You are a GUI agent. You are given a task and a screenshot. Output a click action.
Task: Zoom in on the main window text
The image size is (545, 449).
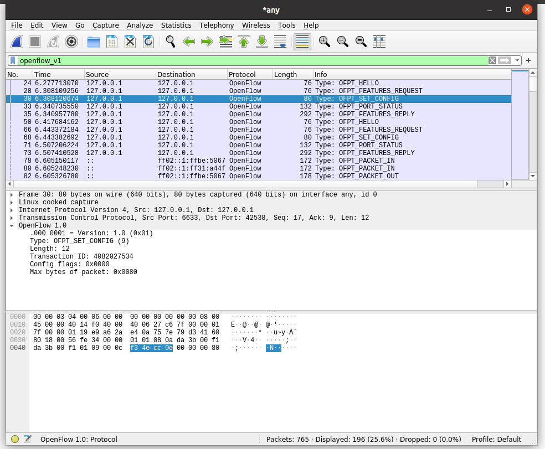(325, 42)
